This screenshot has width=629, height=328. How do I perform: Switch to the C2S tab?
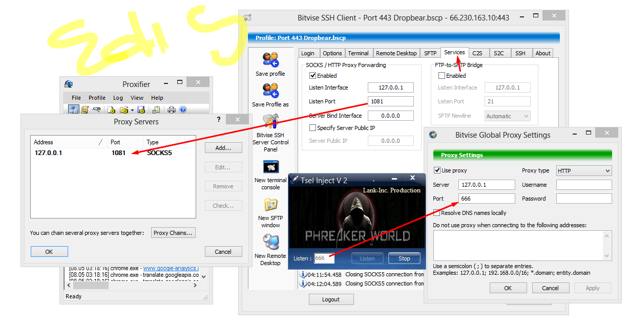477,53
